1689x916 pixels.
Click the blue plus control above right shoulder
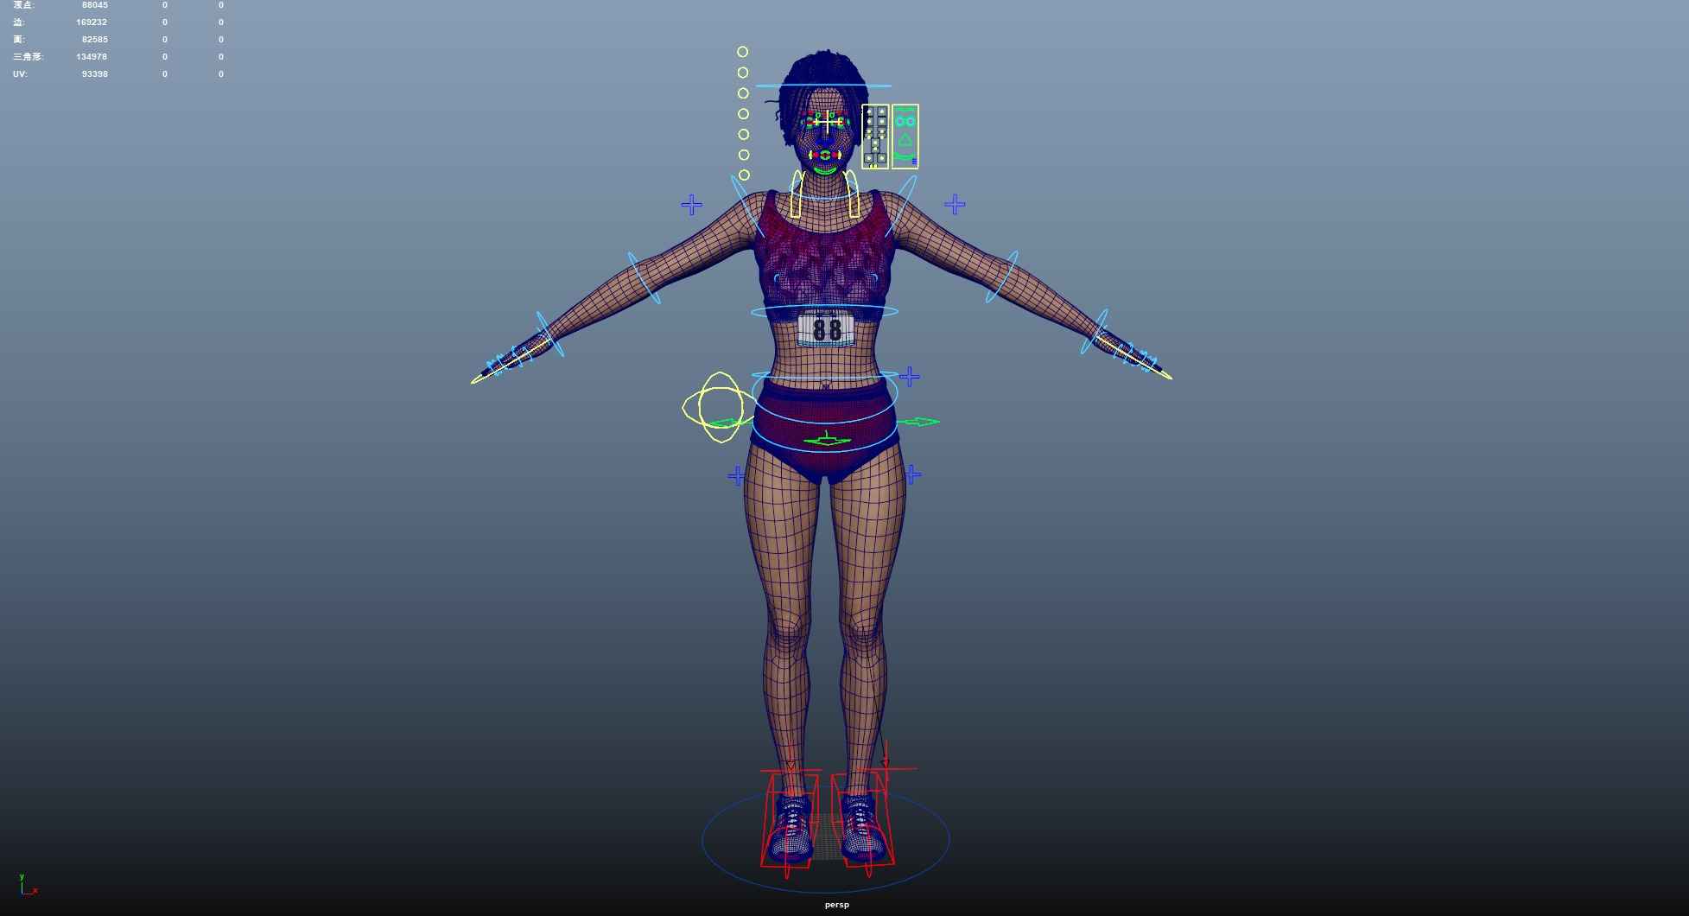click(x=955, y=205)
